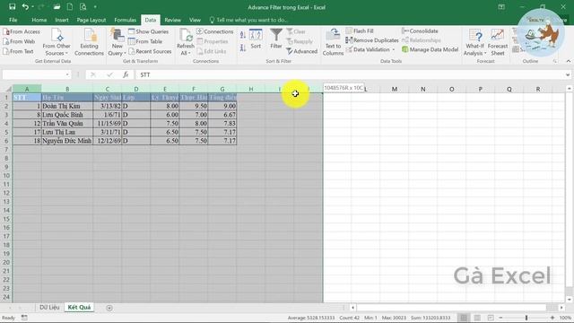The width and height of the screenshot is (574, 323).
Task: Open the Formulas tab
Action: 126,20
